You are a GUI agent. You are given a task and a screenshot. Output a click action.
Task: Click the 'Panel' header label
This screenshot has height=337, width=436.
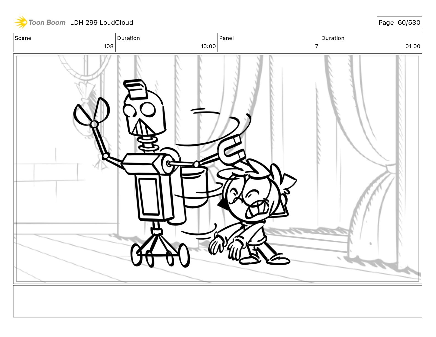[227, 38]
